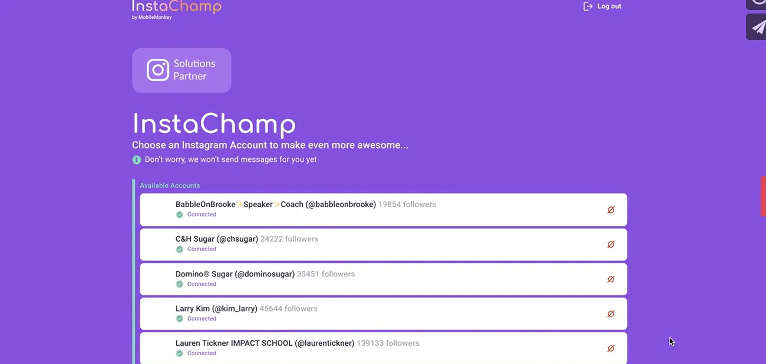Image resolution: width=766 pixels, height=364 pixels.
Task: Disconnect the Larry Kim account via red icon
Action: [611, 314]
